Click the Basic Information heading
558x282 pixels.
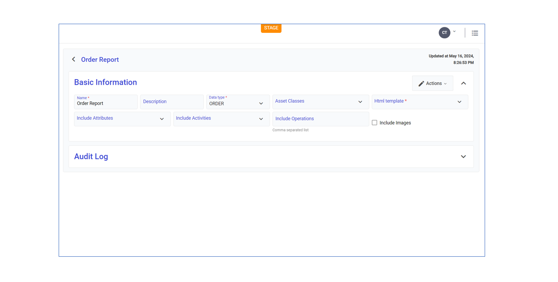[x=105, y=82]
